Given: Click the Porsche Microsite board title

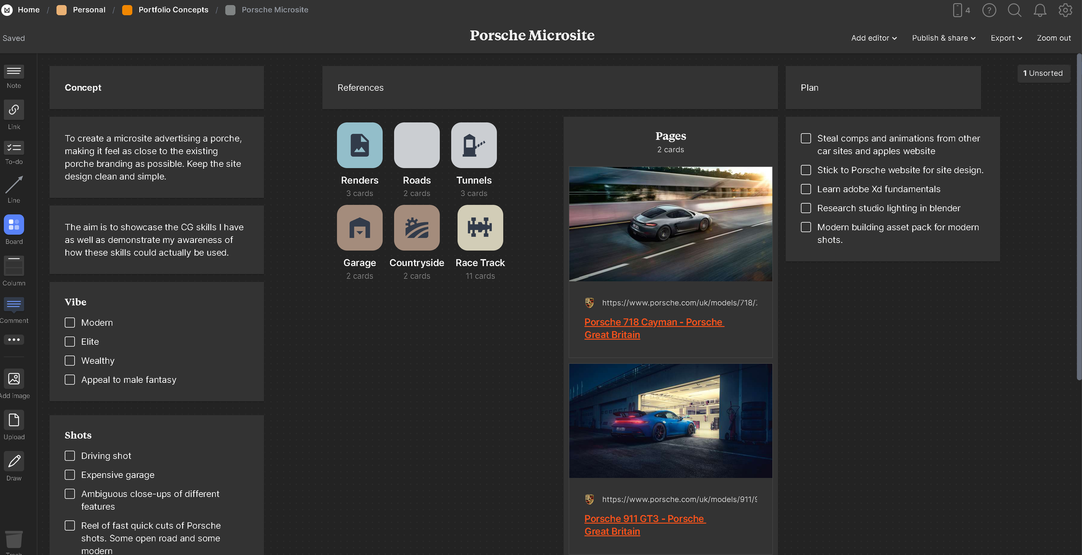Looking at the screenshot, I should (532, 35).
